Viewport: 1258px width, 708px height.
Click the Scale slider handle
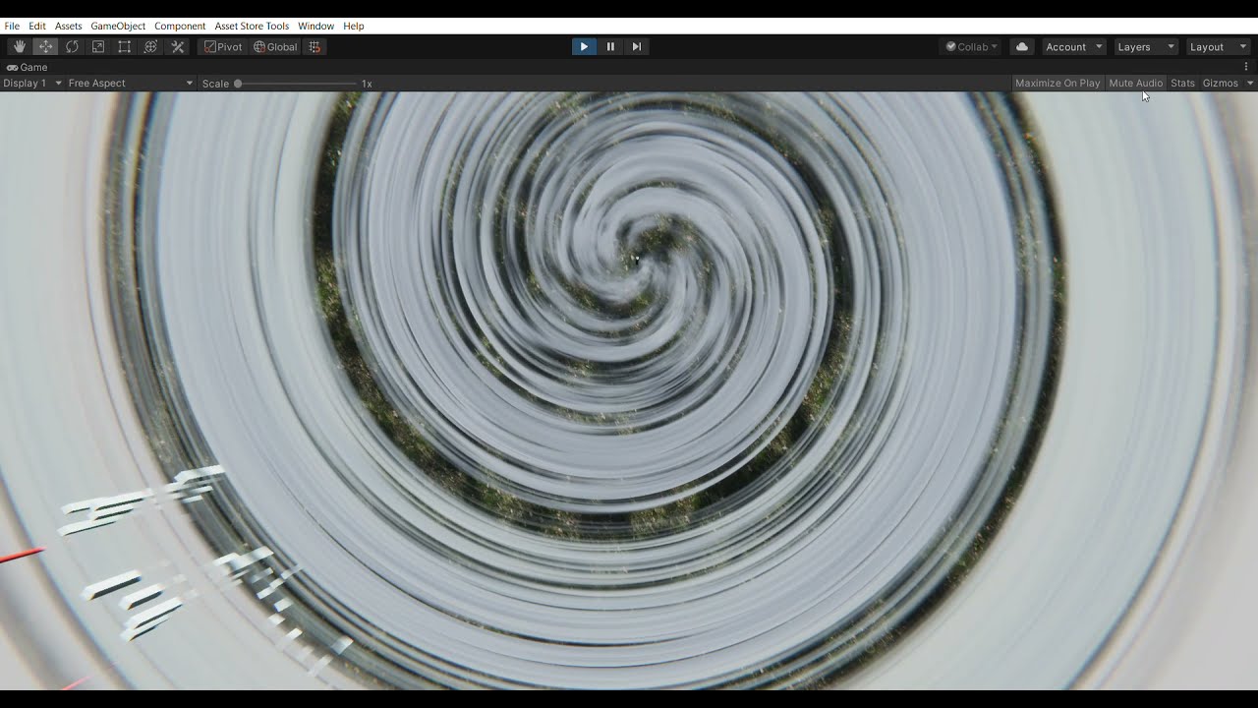[238, 84]
